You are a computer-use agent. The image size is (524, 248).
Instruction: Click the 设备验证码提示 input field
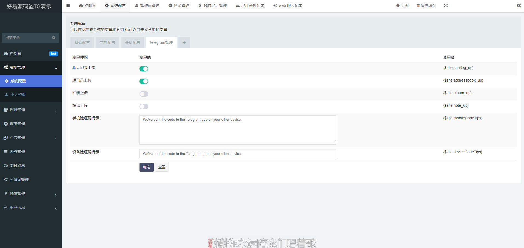[238, 154]
